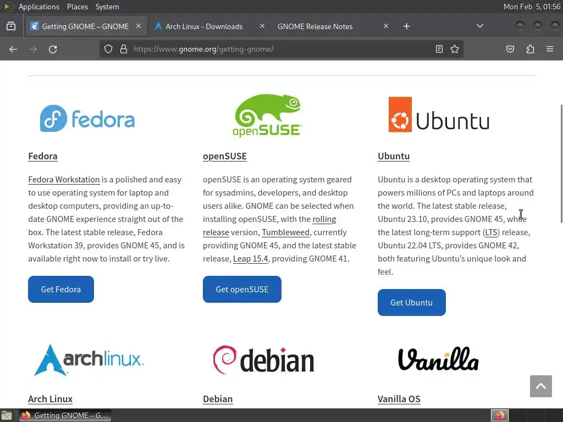Open the Arch Linux heading link

pos(50,399)
